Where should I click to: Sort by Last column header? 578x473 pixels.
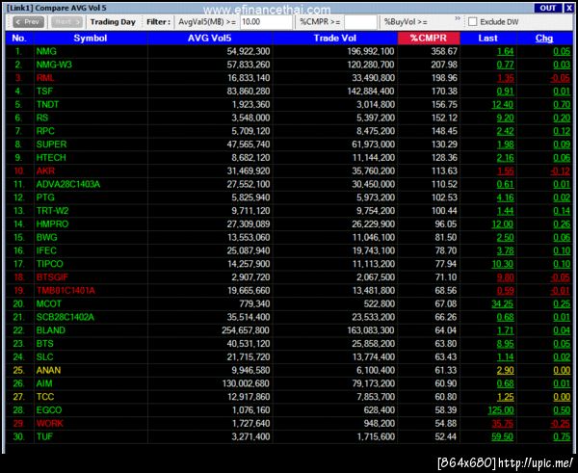[x=488, y=39]
